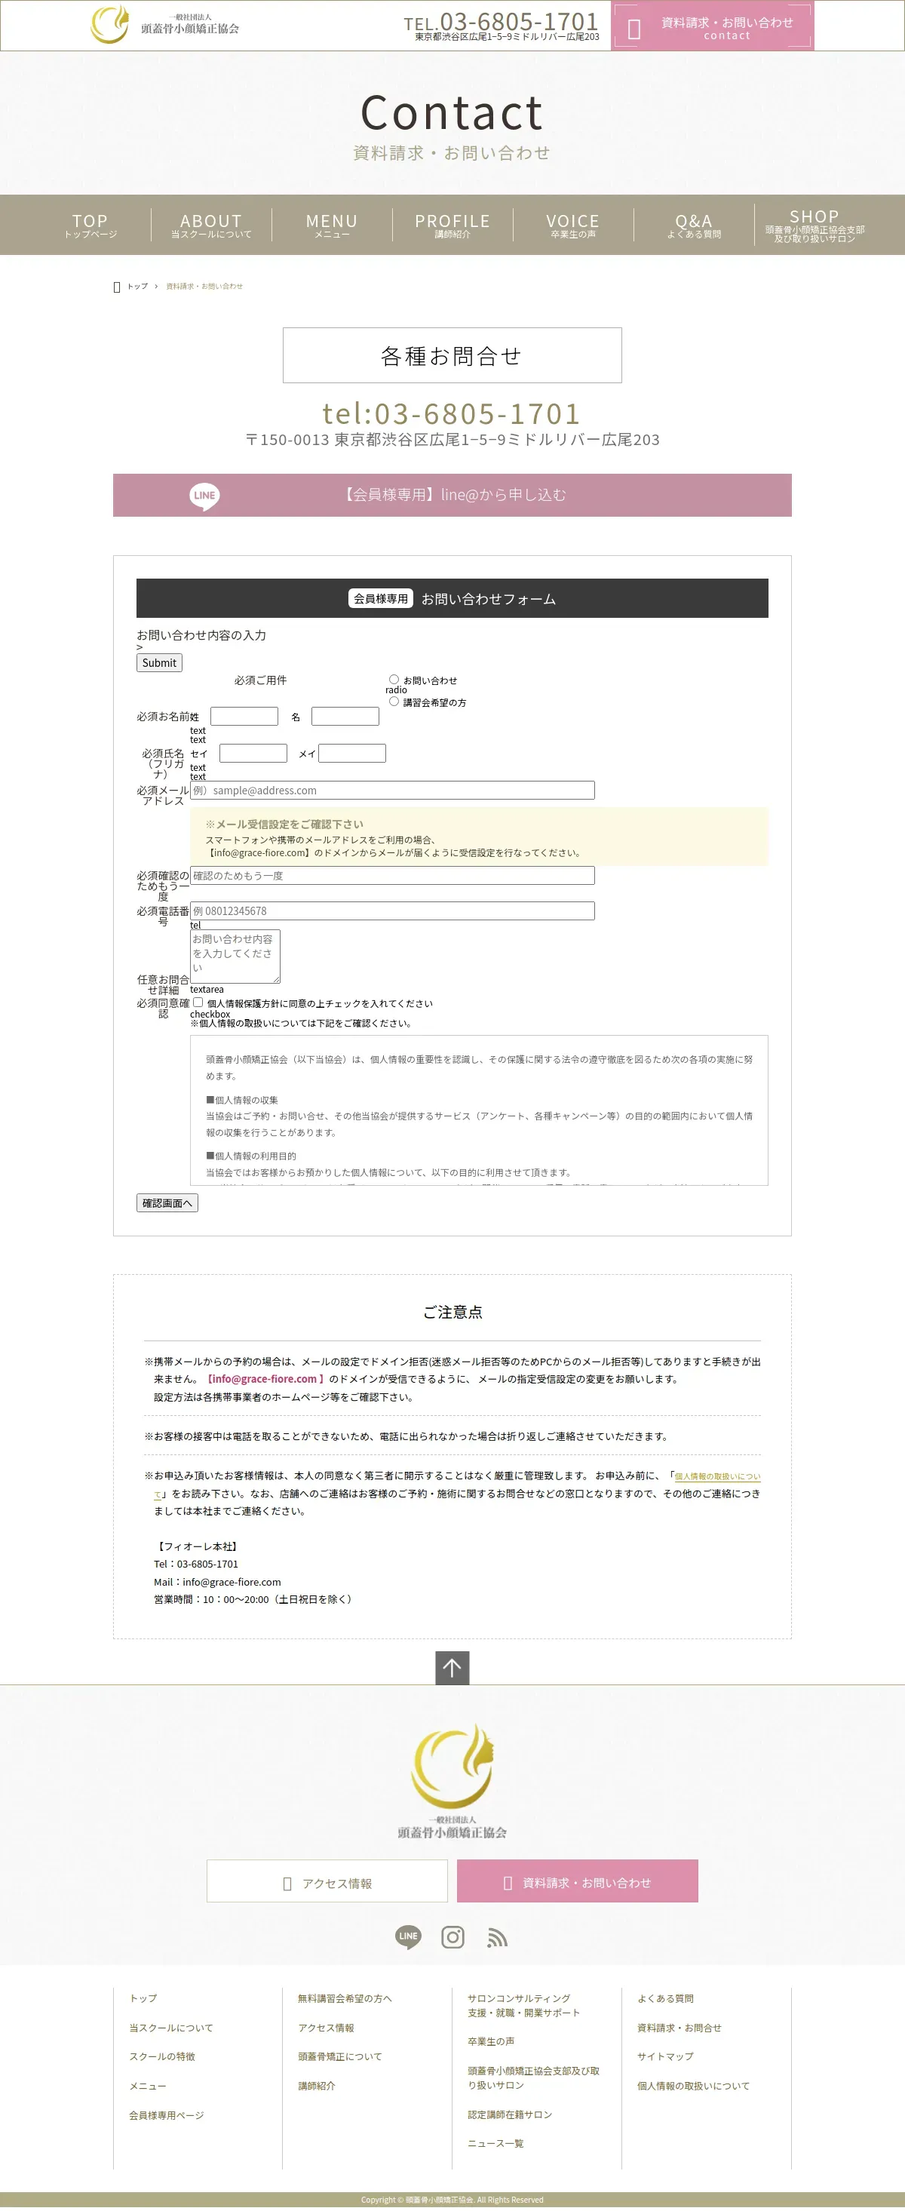Focus the セイ furigana field
Screen dimensions: 905x2211
point(253,753)
